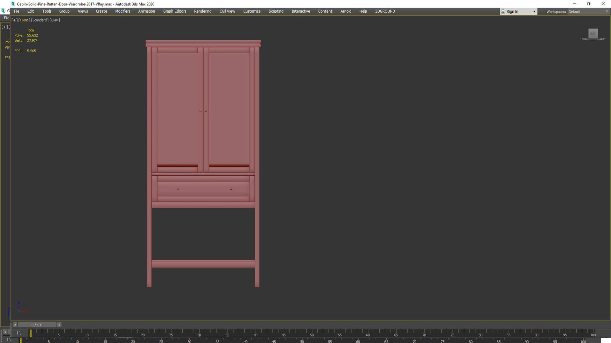Click the 0 / 100 time slider handle

[x=37, y=325]
